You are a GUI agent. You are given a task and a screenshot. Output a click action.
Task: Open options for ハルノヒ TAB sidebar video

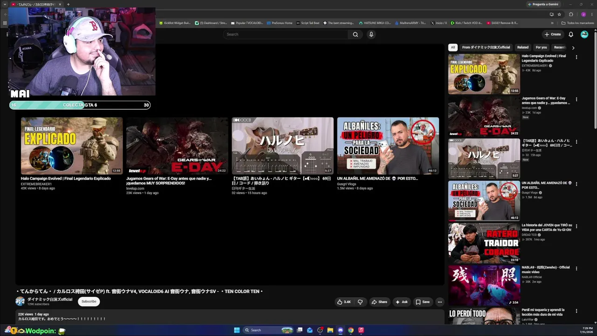click(576, 142)
